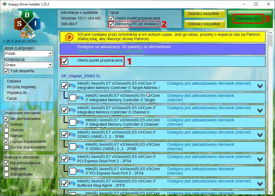The width and height of the screenshot is (275, 196).
Task: Toggle Zrestartuj PC po instalacji checkbox
Action: pyautogui.click(x=111, y=24)
